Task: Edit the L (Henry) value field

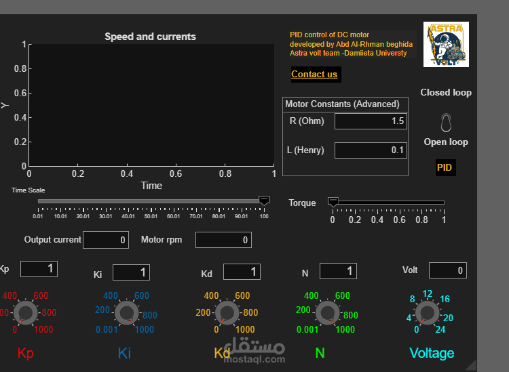Action: [371, 150]
